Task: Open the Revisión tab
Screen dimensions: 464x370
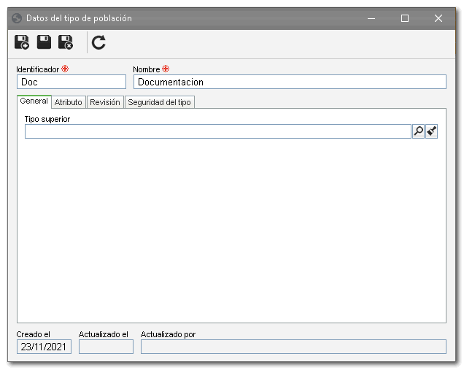Action: pyautogui.click(x=105, y=102)
